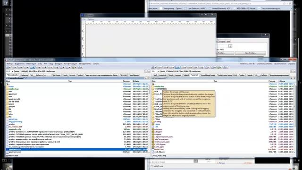302x170 pixels.
Task: Click the browser bookmark star icon
Action: click(x=284, y=3)
